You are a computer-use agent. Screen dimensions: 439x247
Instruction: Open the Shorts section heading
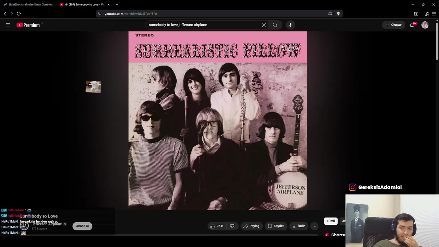337,235
